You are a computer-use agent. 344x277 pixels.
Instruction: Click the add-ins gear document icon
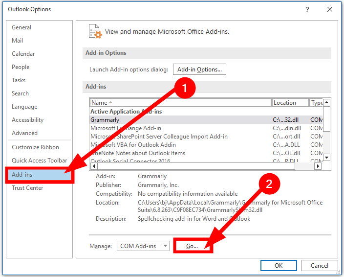click(x=95, y=31)
